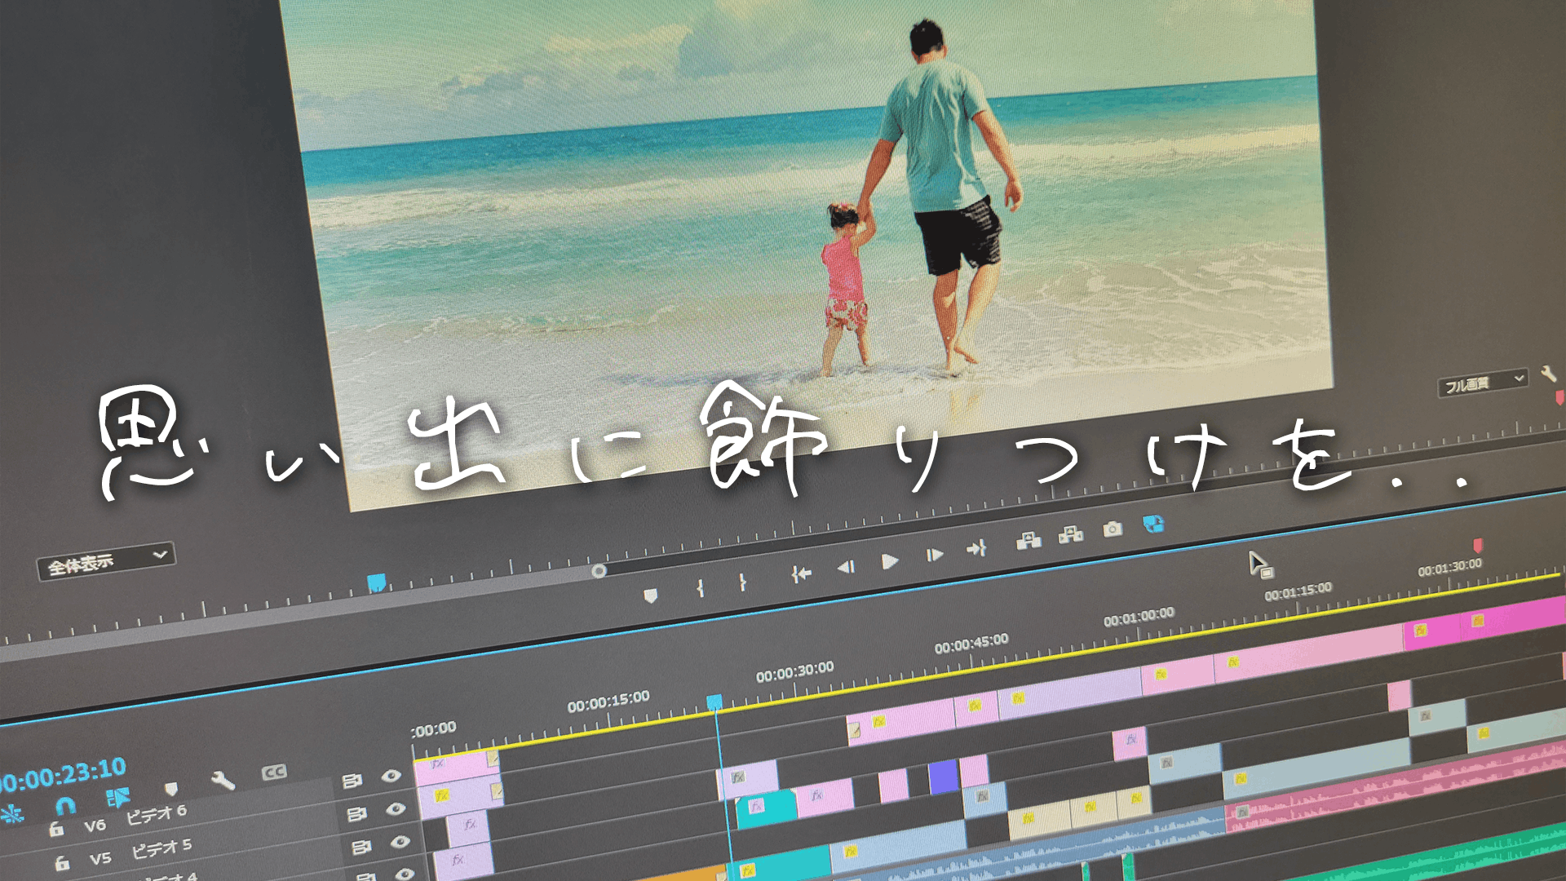Click Go to Out point button
The height and width of the screenshot is (881, 1566).
[976, 549]
